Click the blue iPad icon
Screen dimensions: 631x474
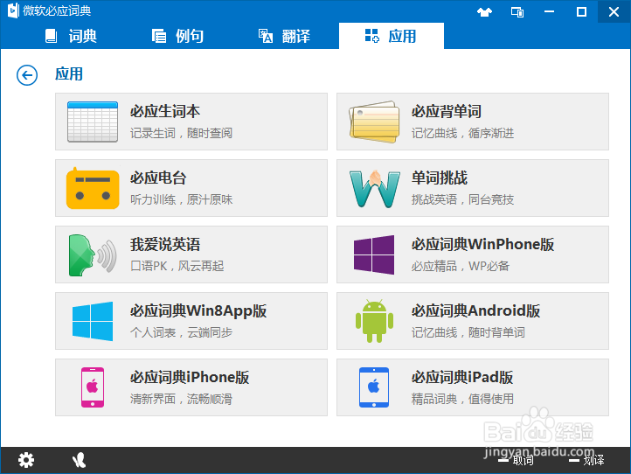374,387
